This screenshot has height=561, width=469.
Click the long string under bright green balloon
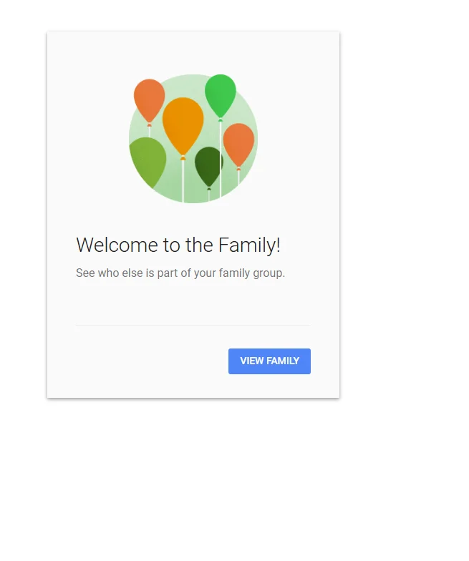pyautogui.click(x=221, y=159)
